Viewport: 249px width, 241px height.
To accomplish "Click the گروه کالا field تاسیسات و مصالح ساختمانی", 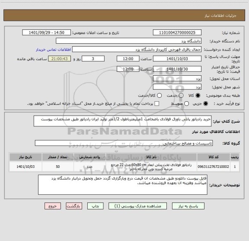I will 124,143.
